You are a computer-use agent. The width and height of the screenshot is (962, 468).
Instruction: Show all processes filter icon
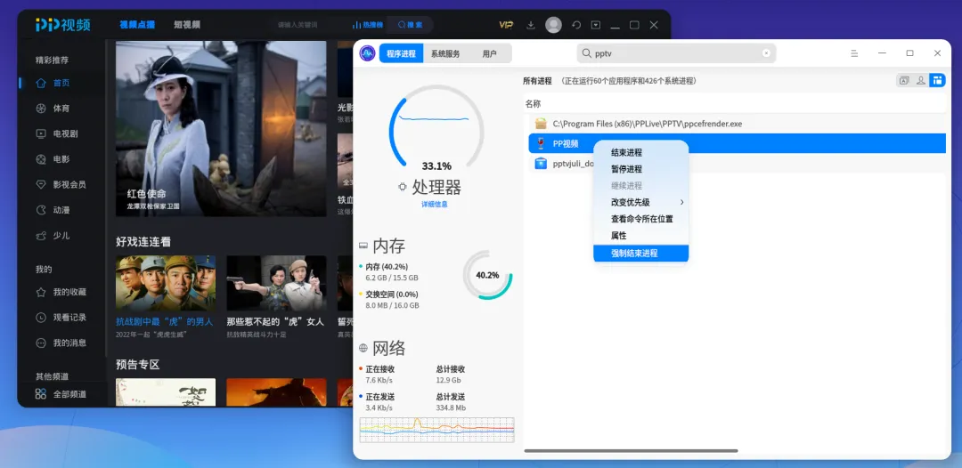click(x=937, y=80)
